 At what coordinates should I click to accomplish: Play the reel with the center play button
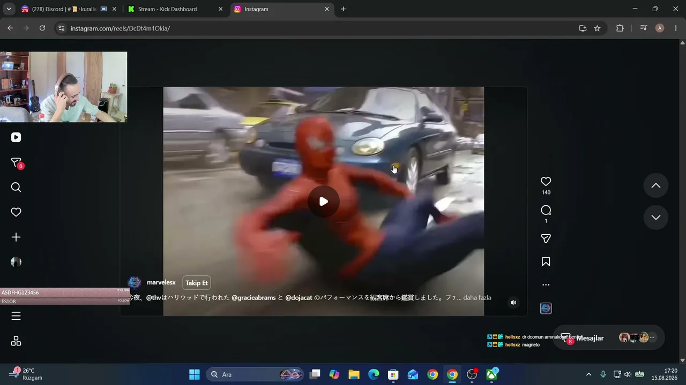tap(324, 202)
